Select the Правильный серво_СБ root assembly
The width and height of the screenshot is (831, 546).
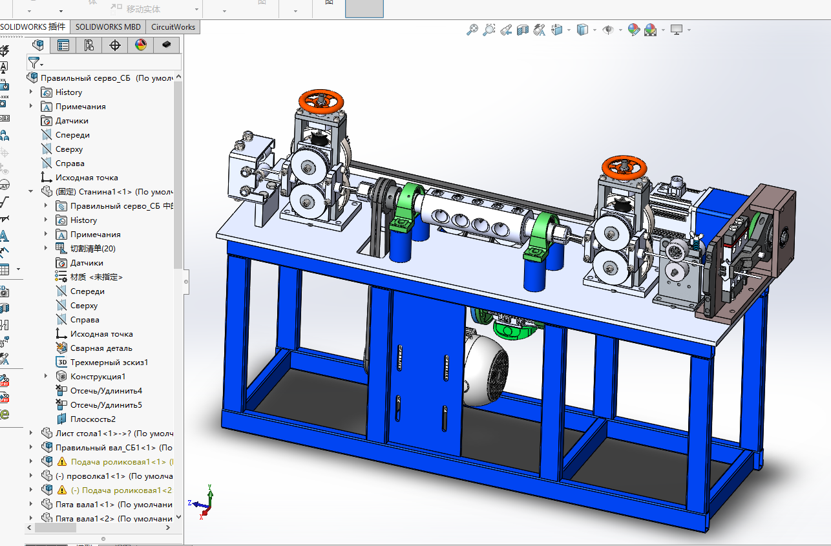pos(100,78)
